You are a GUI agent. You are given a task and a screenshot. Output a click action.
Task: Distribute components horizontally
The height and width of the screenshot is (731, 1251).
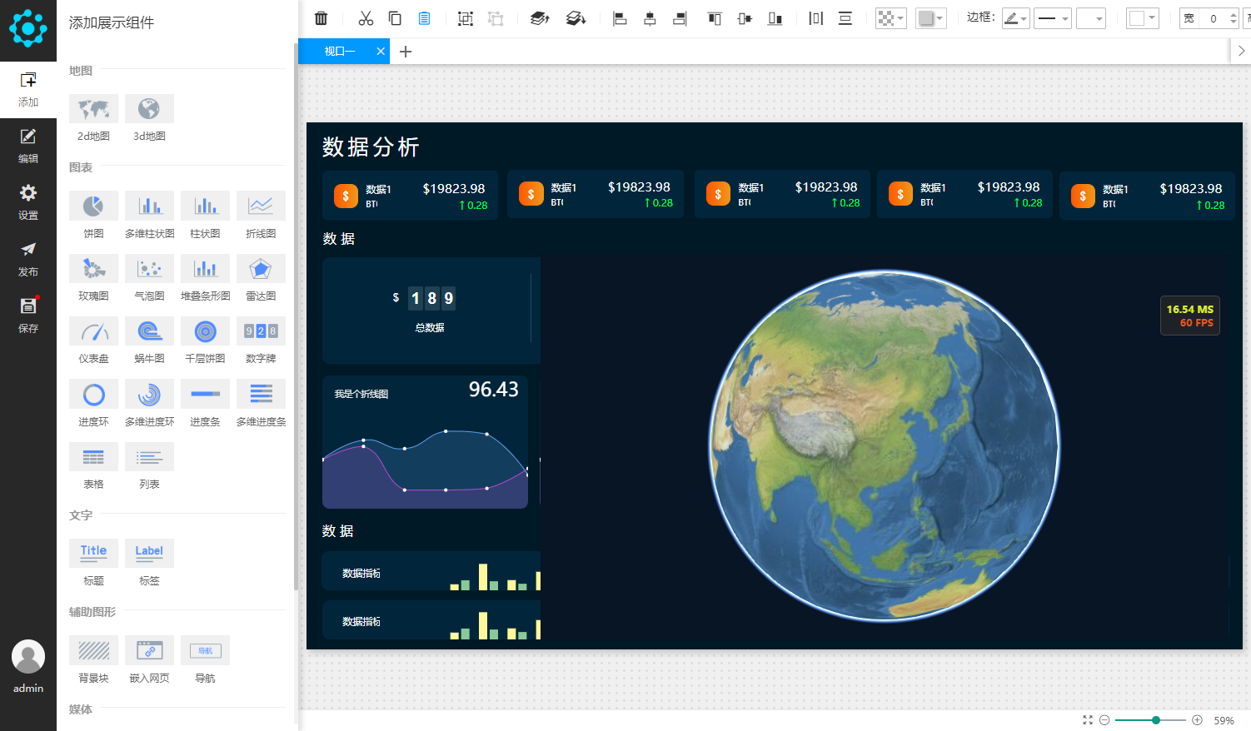pyautogui.click(x=815, y=18)
